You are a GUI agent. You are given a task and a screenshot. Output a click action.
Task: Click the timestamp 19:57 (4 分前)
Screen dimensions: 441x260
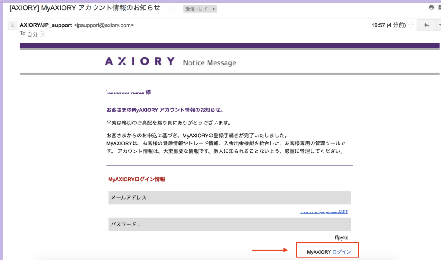click(x=389, y=25)
